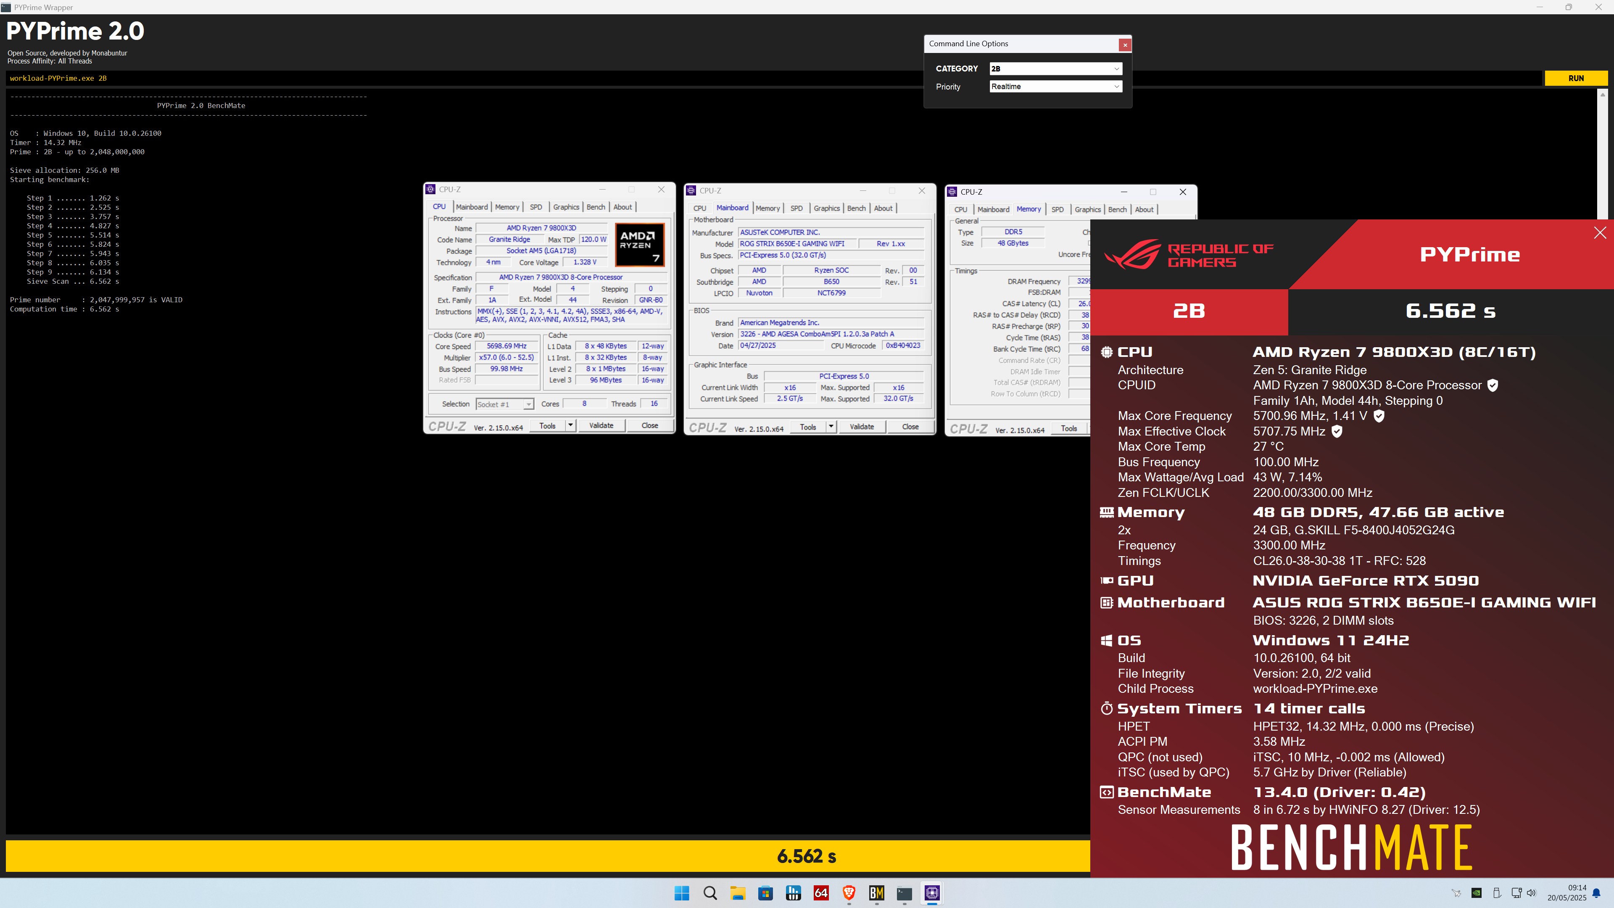Open Graphics tab in Mainboard CPU-Z window
Viewport: 1614px width, 908px height.
pyautogui.click(x=827, y=208)
